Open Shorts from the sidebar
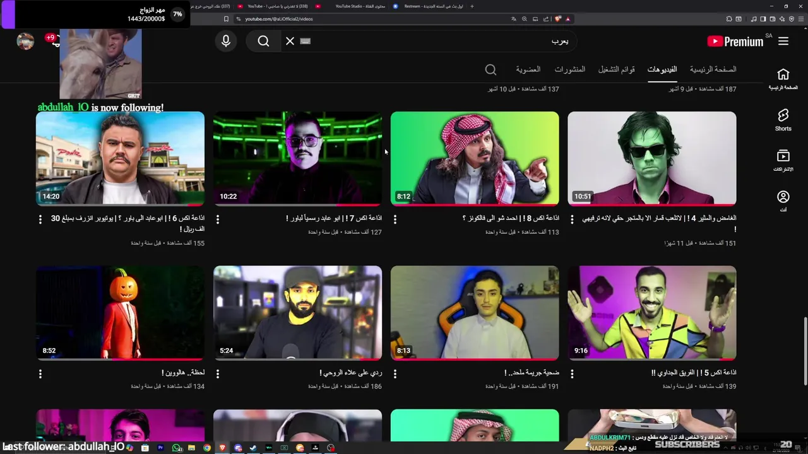This screenshot has height=454, width=808. [783, 120]
